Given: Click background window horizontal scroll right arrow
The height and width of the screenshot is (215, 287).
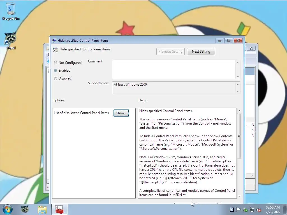Looking at the screenshot, I should [252, 175].
